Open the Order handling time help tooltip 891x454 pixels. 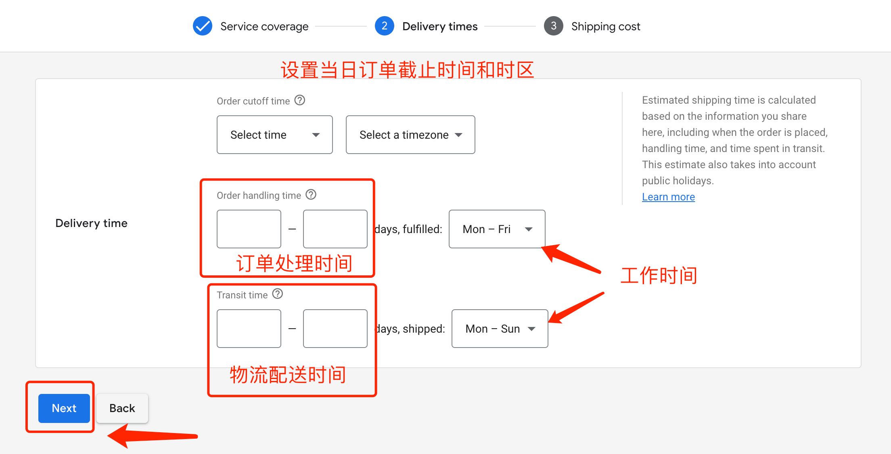(x=311, y=195)
